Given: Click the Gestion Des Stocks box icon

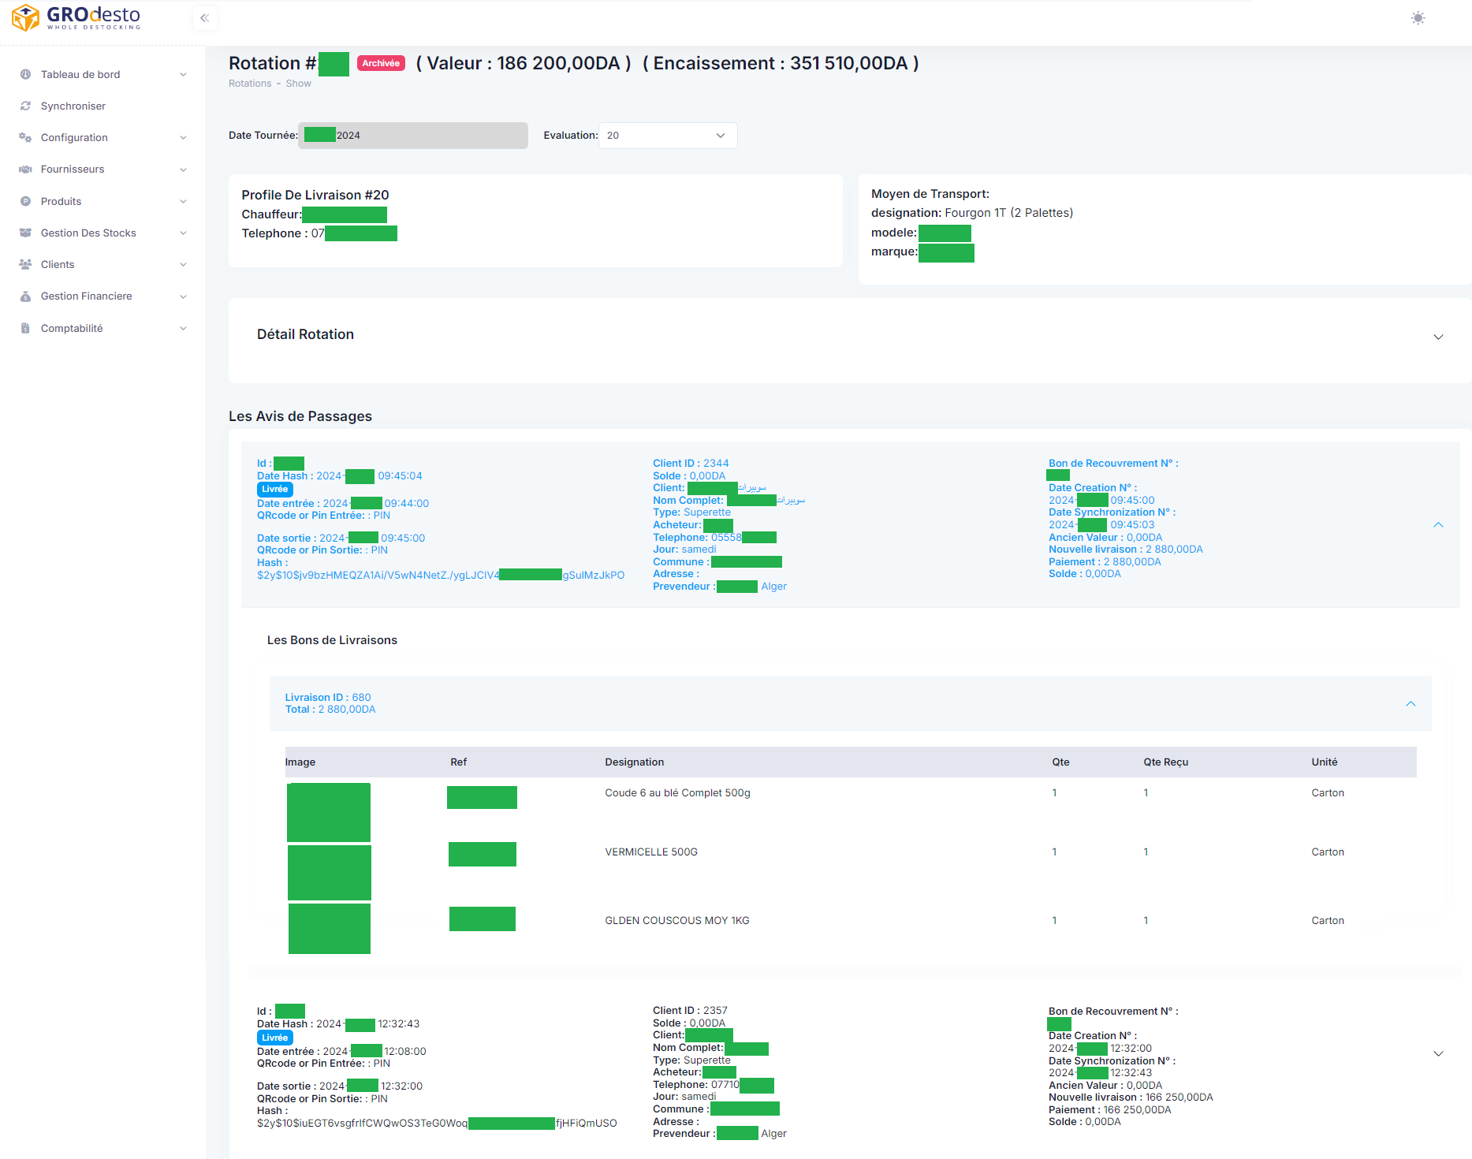Looking at the screenshot, I should click(x=25, y=233).
